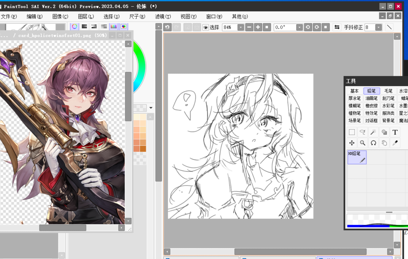Collapse toolbar with the up arrow button

159,27
